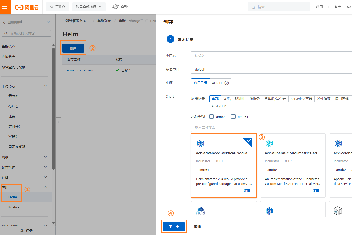Click the Fluid chart logo
Image resolution: width=352 pixels, height=235 pixels.
coord(200,211)
